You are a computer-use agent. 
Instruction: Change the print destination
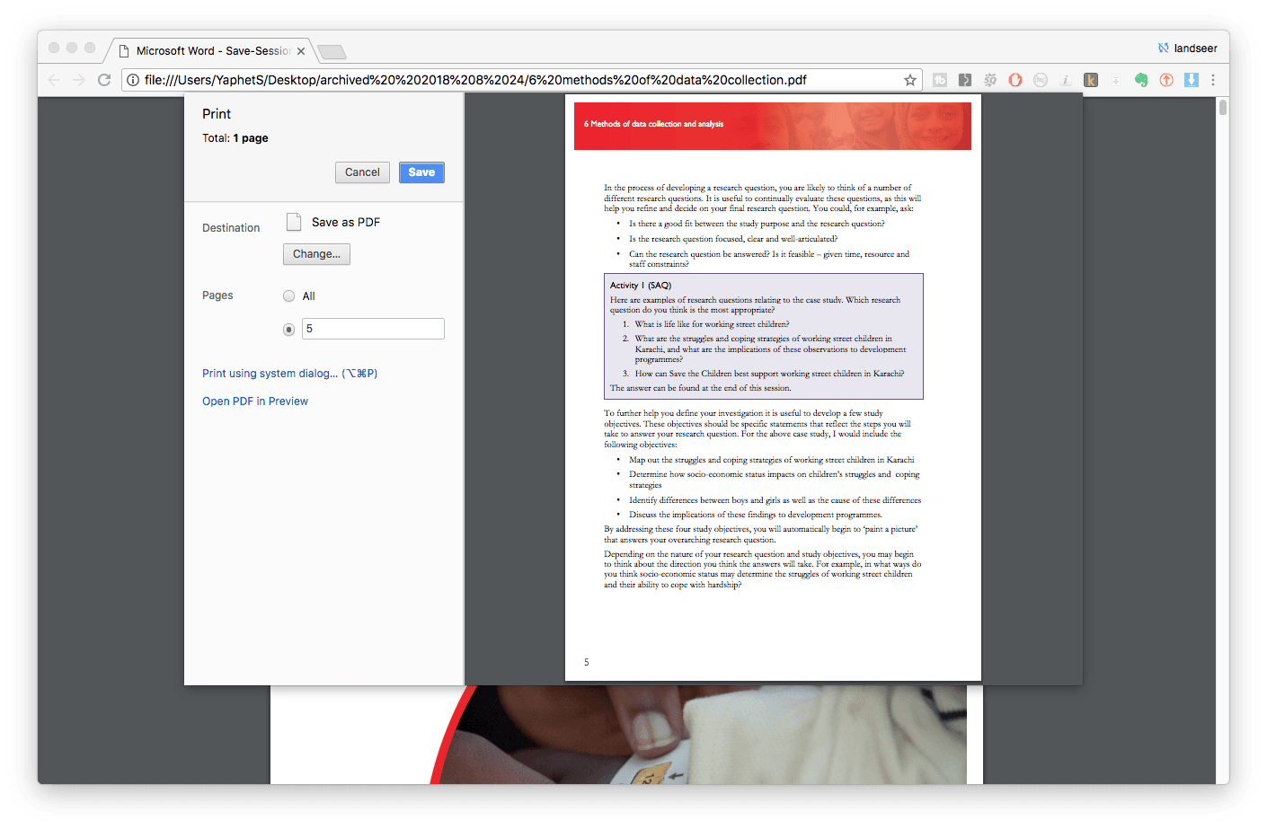point(316,254)
